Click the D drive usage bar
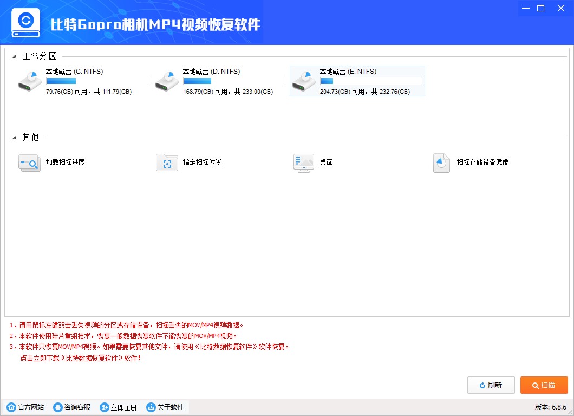 [234, 81]
